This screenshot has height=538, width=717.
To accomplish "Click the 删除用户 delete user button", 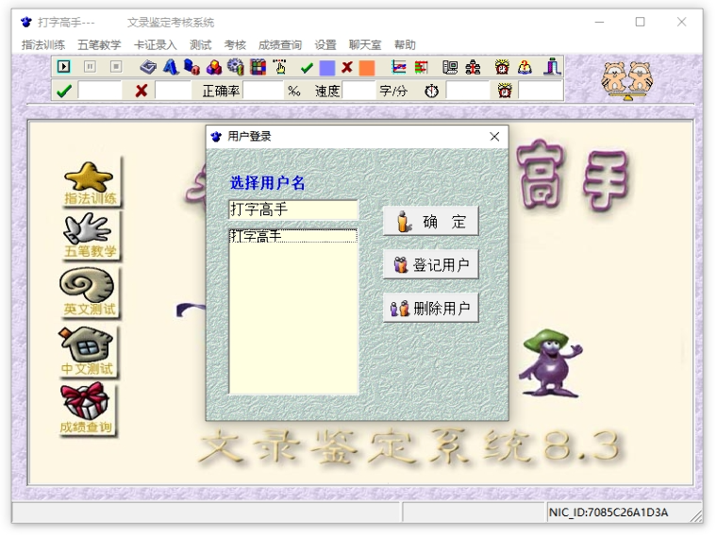I will coord(430,308).
